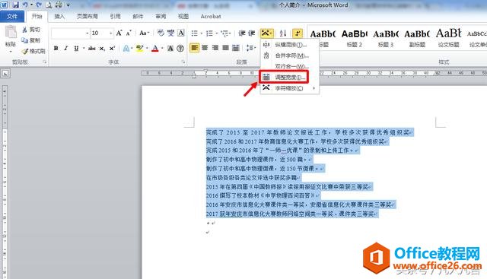Click the Sort icon
Image resolution: width=487 pixels, height=279 pixels.
point(282,33)
